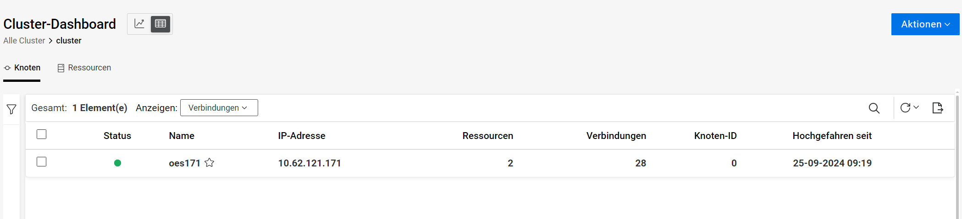Image resolution: width=962 pixels, height=219 pixels.
Task: Switch to table view icon
Action: pyautogui.click(x=160, y=24)
